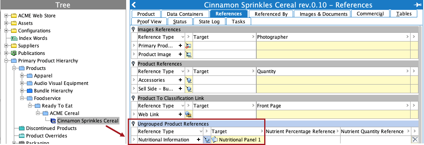Click the plus next to Nutritional Information
424x145 pixels.
coord(199,139)
